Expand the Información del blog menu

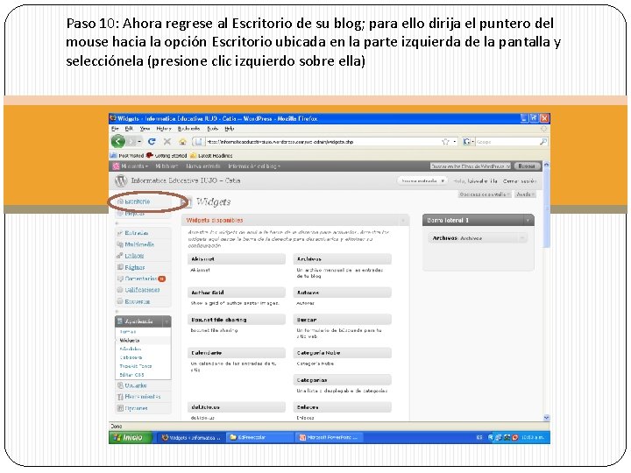(x=254, y=166)
